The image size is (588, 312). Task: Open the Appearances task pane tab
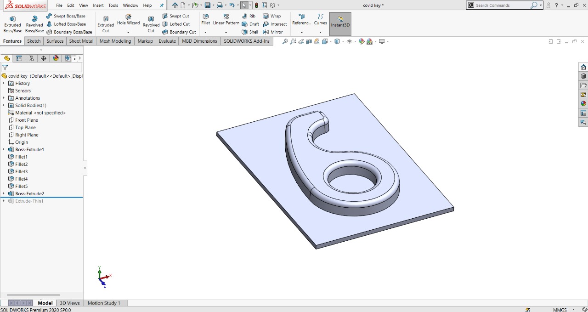(x=583, y=104)
